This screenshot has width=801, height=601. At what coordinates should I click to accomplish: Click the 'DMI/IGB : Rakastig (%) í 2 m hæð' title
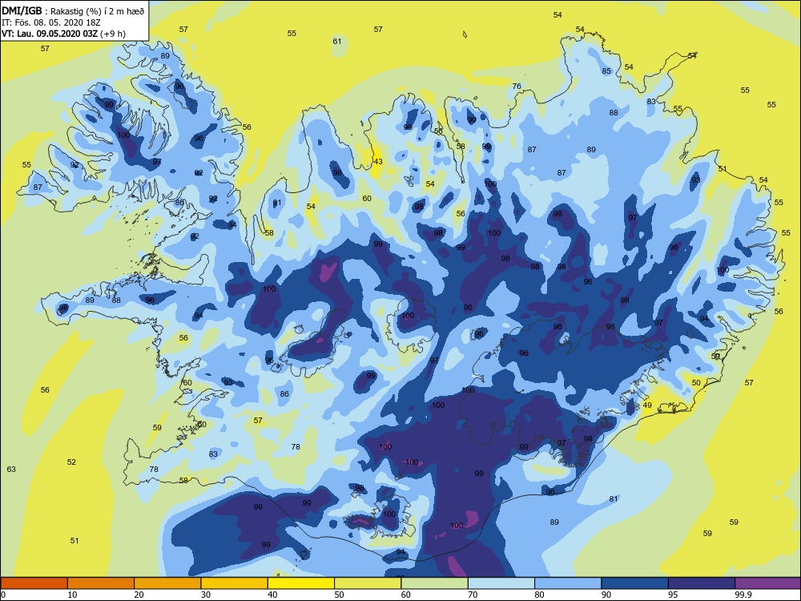pos(73,10)
